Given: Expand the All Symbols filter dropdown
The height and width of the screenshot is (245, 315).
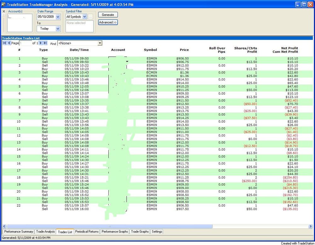Looking at the screenshot, I should (x=84, y=17).
